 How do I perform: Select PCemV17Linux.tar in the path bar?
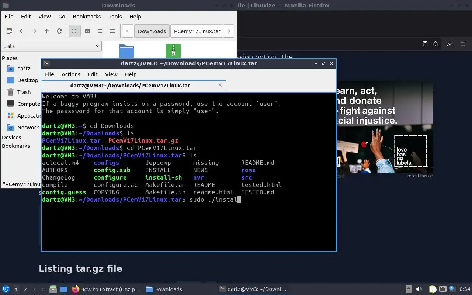pos(197,31)
